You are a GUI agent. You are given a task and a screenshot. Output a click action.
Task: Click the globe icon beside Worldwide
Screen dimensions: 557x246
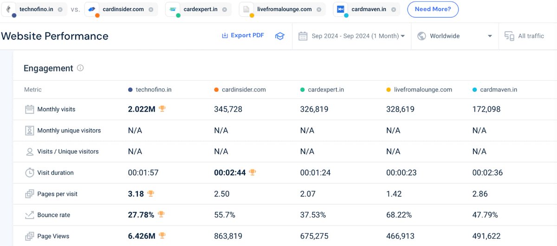(x=421, y=36)
